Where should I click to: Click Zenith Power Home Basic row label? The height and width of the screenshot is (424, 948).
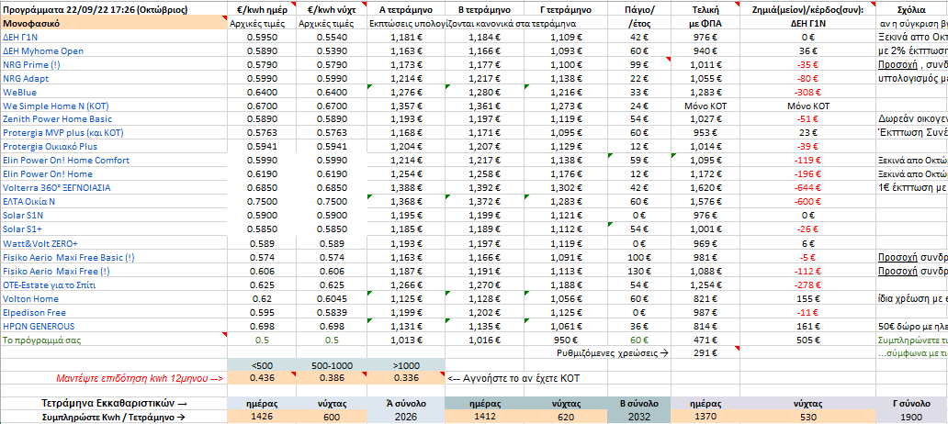point(114,119)
